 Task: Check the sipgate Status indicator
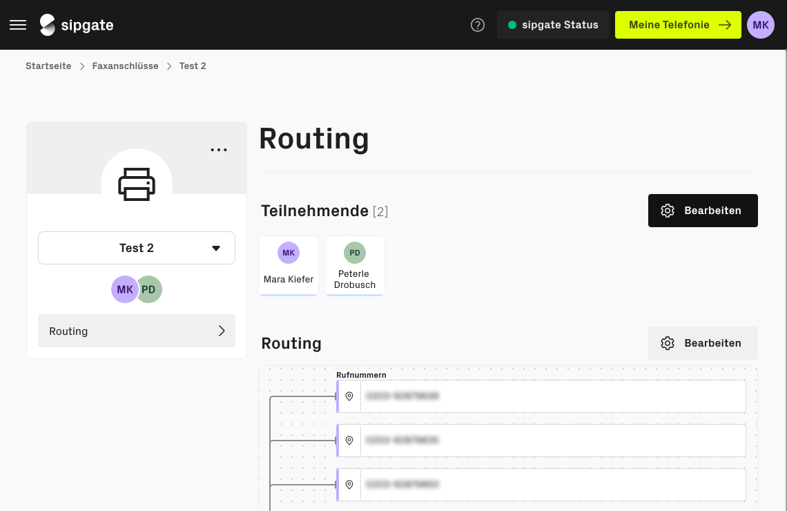[x=553, y=25]
